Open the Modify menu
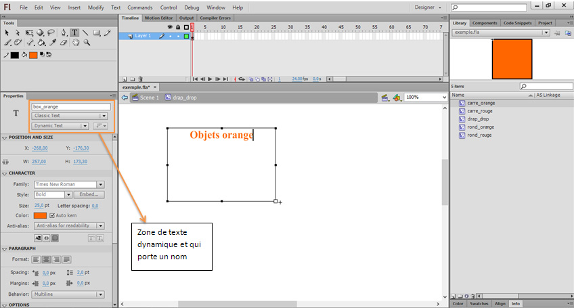 coord(96,7)
